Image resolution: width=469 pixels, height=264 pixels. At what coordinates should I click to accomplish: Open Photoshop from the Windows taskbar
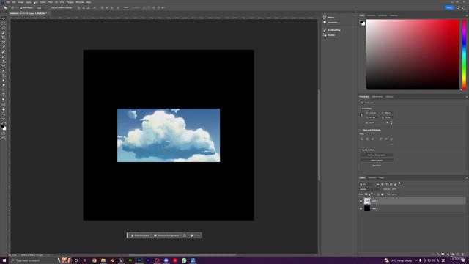[x=139, y=260]
